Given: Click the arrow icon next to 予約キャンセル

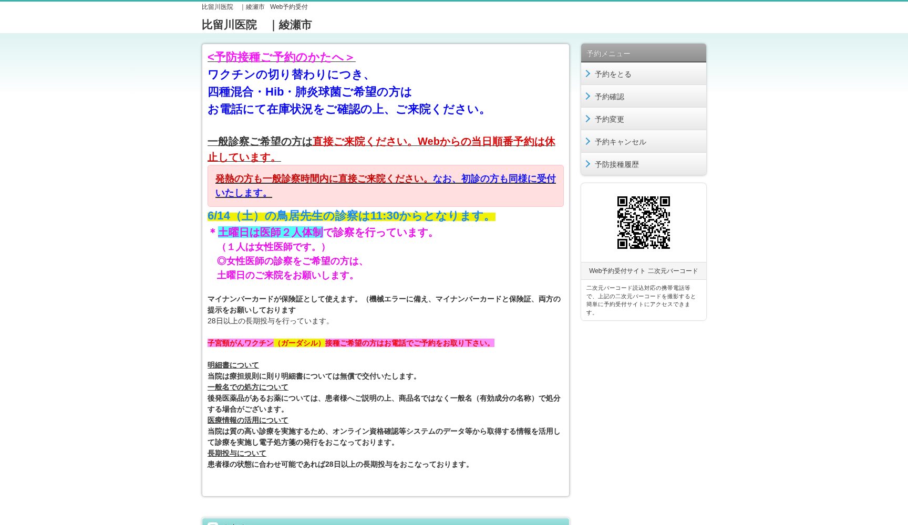Looking at the screenshot, I should pos(588,141).
